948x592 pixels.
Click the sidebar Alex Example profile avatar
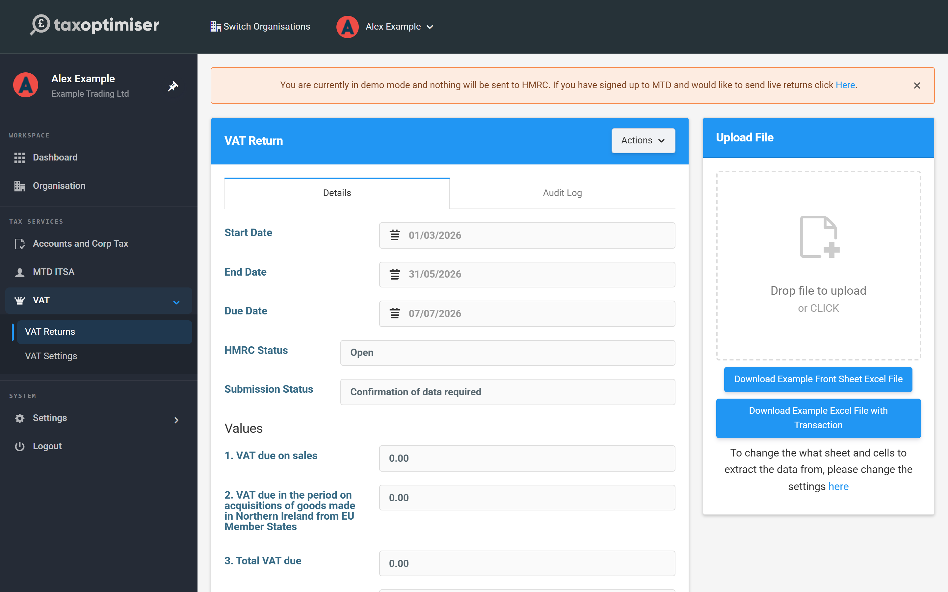(x=26, y=85)
